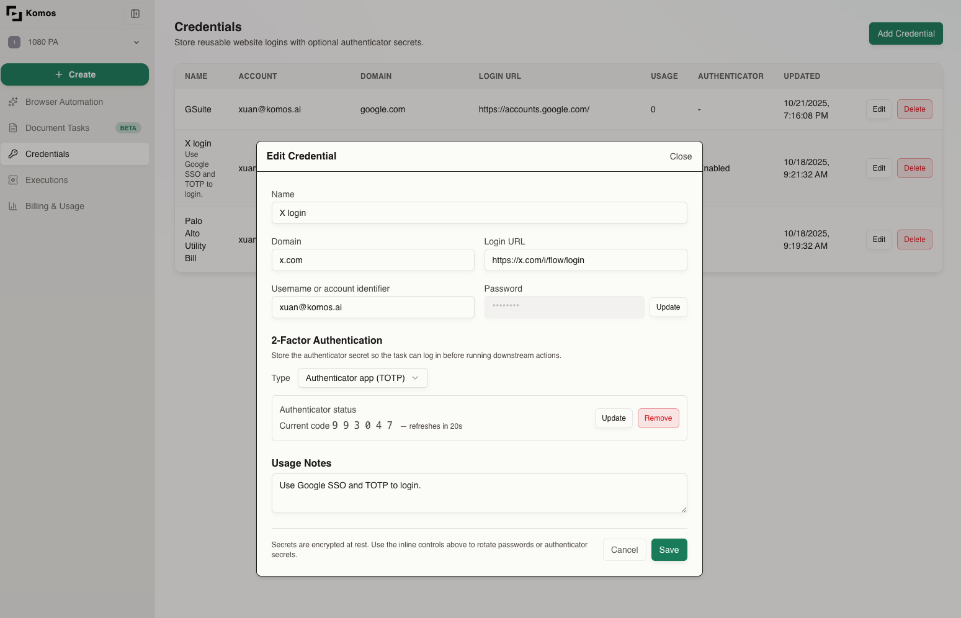This screenshot has height=618, width=961.
Task: Click the 2-Factor Authentication heading
Action: [327, 340]
